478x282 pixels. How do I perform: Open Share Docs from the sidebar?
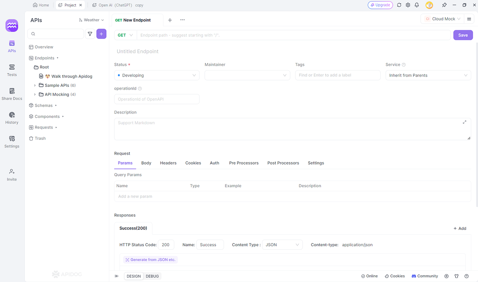coord(12,94)
